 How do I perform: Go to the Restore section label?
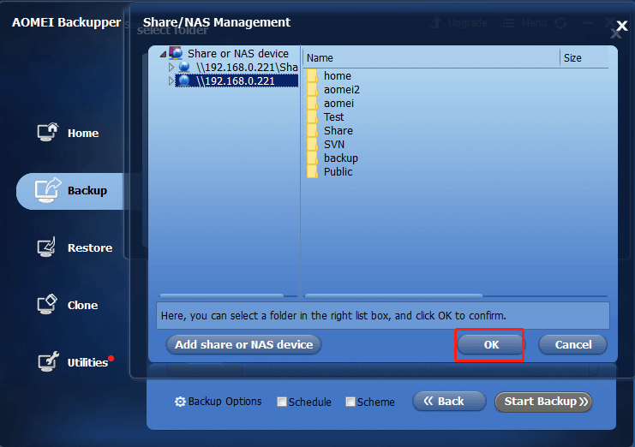(x=90, y=247)
